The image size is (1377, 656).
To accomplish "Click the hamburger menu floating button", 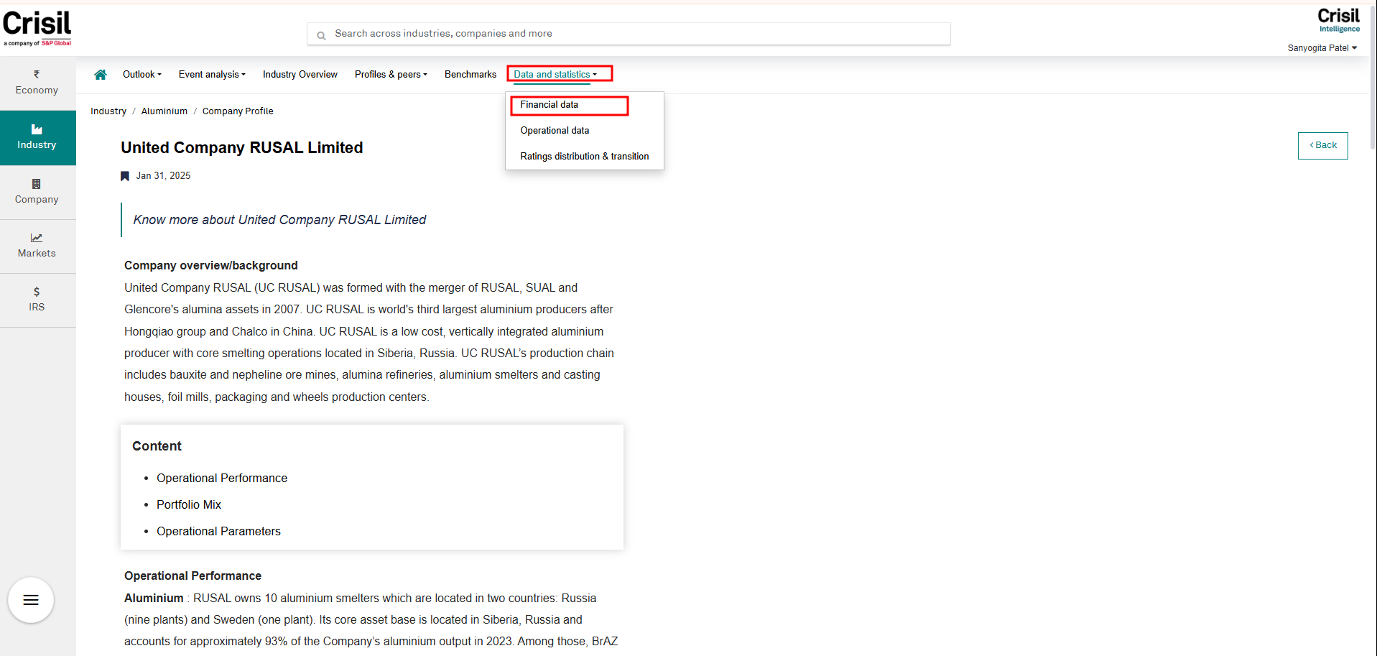I will (x=31, y=600).
